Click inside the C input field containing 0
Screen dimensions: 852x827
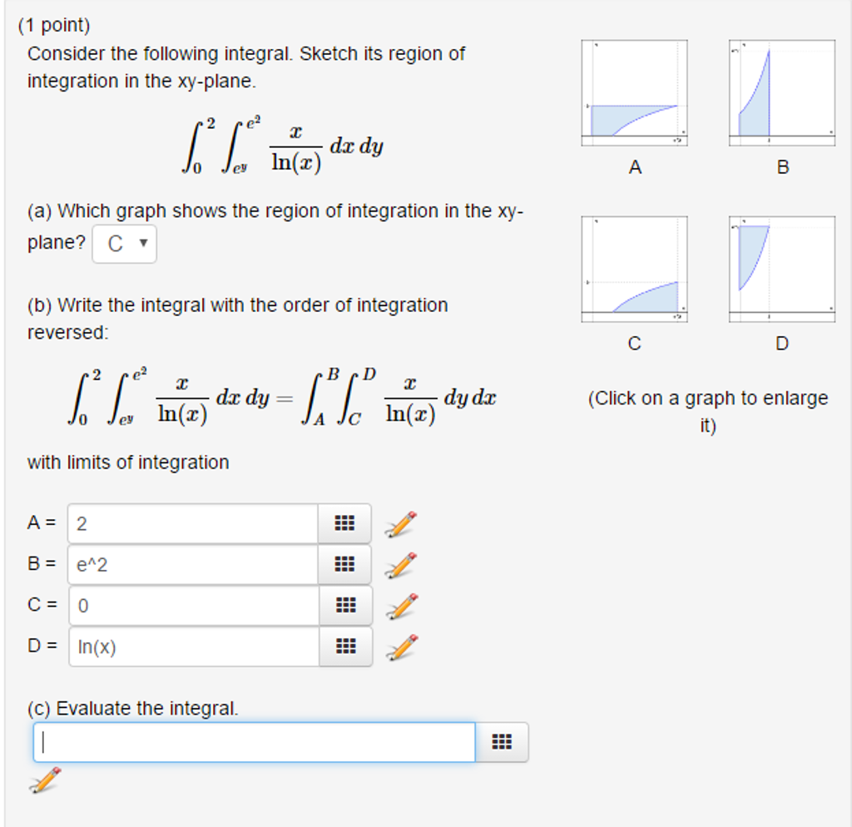pos(191,605)
